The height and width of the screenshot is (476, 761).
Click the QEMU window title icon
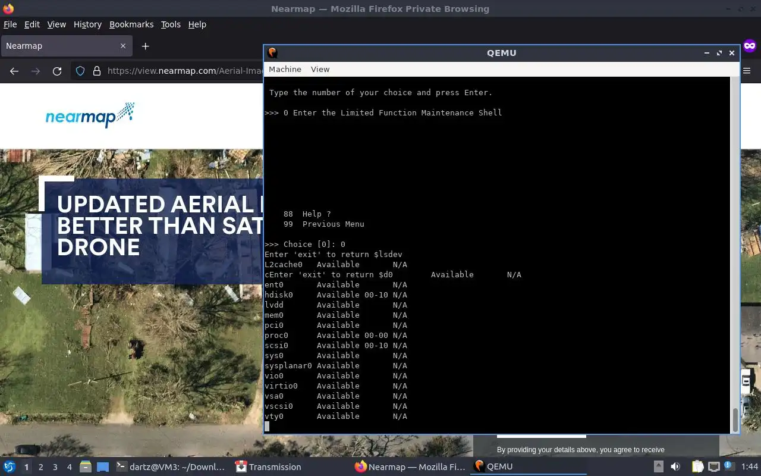pyautogui.click(x=272, y=52)
